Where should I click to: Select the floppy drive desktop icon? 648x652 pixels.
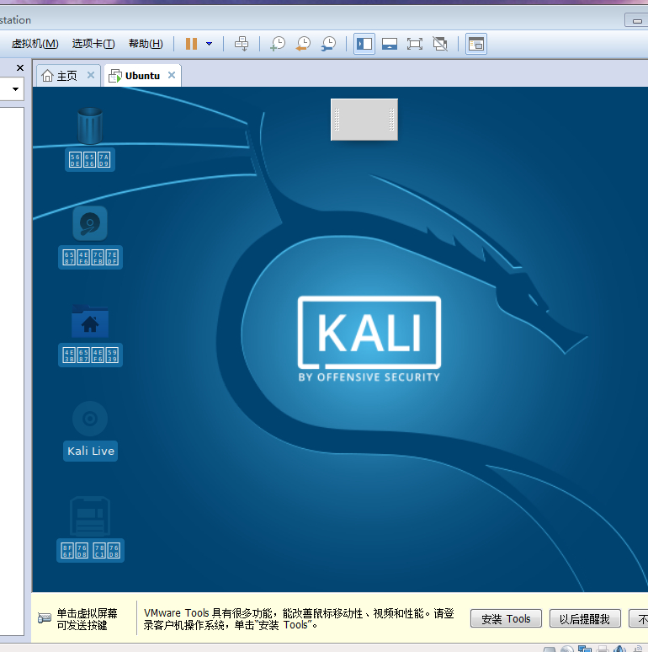pyautogui.click(x=90, y=516)
